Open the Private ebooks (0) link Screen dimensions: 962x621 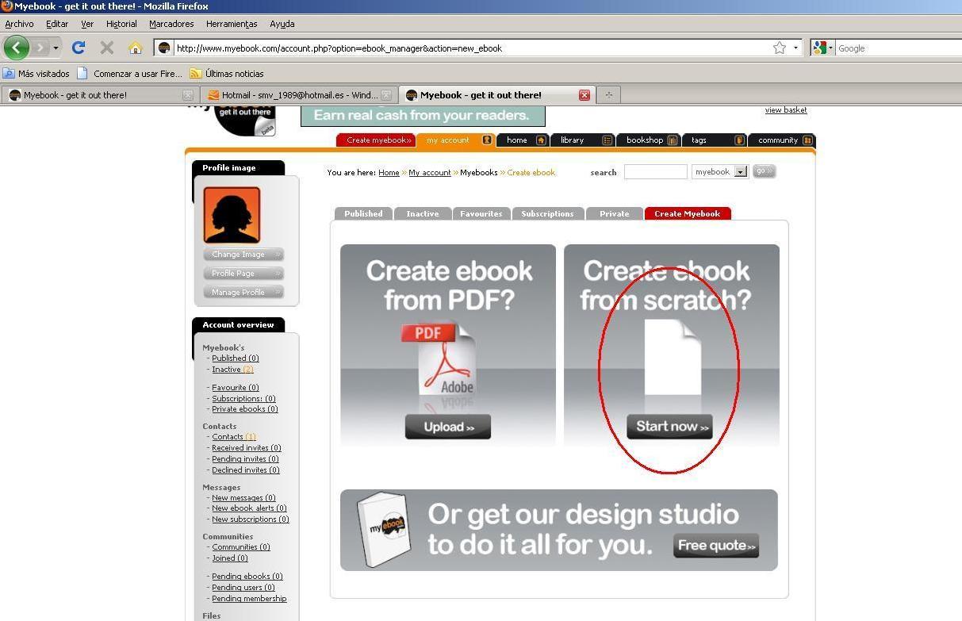tap(245, 409)
